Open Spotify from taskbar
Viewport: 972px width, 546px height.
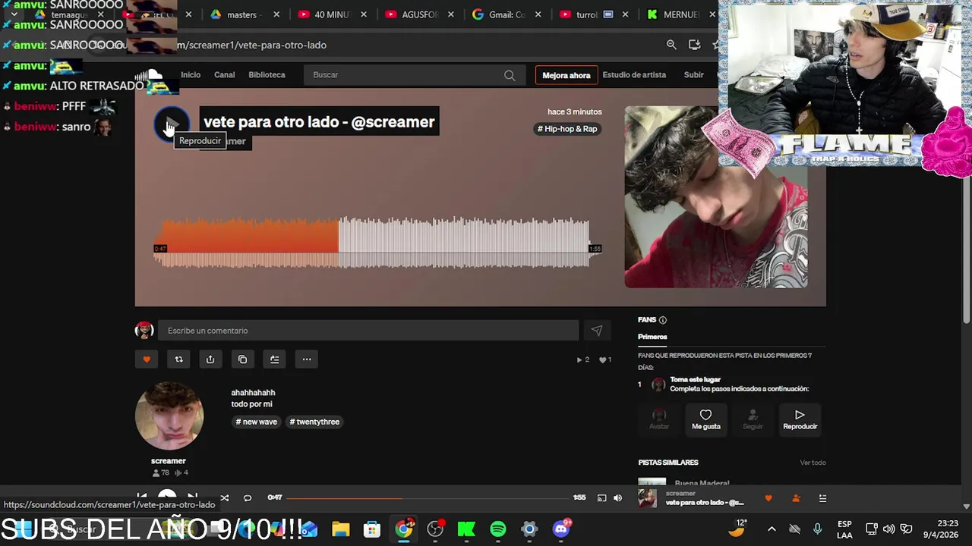coord(498,529)
